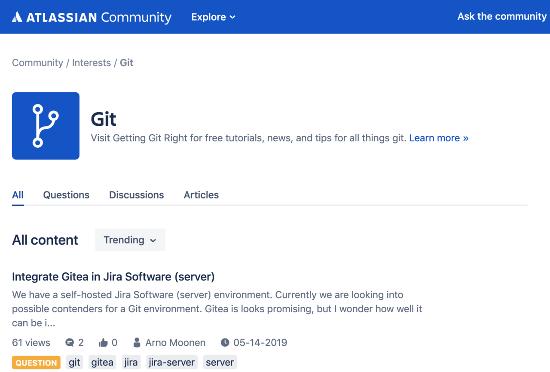Open post Integrate Gitea in Jira Software (server)

point(113,277)
